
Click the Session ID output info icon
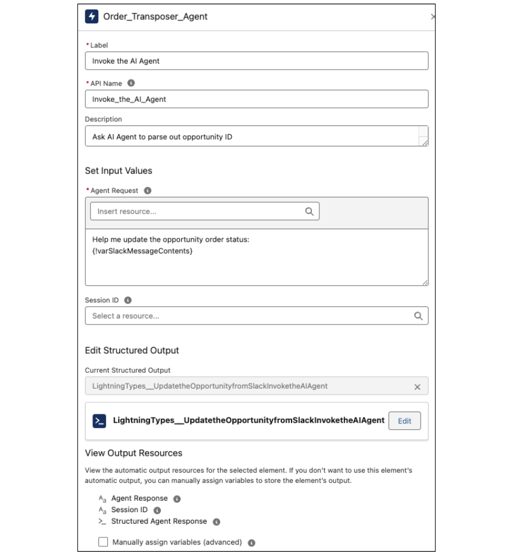(157, 509)
